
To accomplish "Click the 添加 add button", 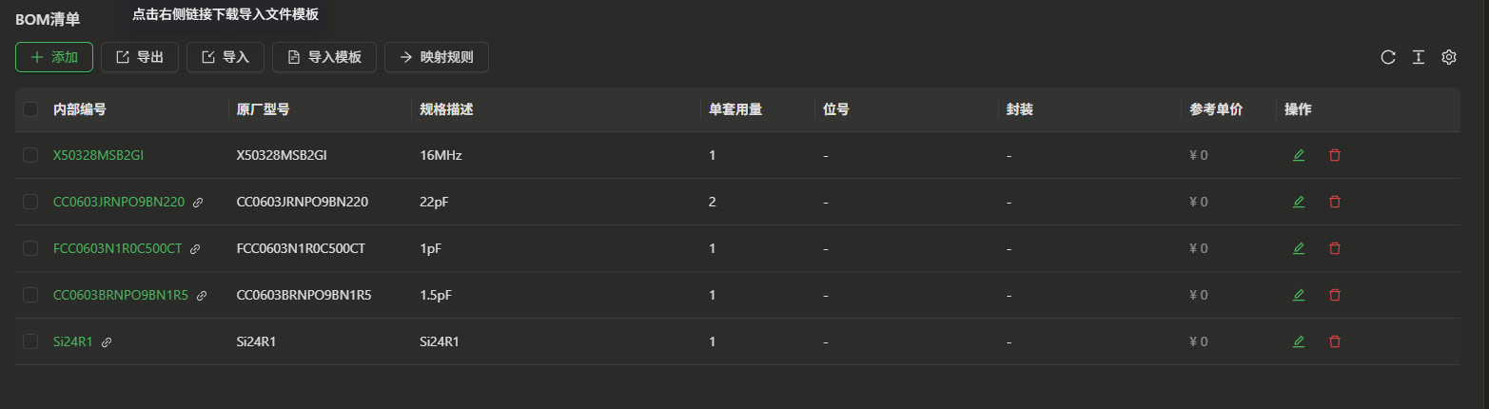I will pyautogui.click(x=54, y=57).
